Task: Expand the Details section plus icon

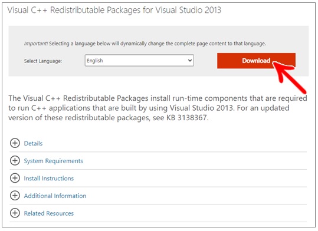Action: click(15, 143)
